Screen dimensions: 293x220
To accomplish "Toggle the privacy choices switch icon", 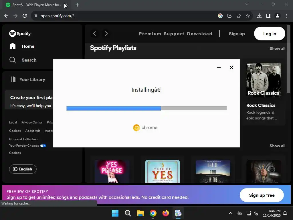I will [x=43, y=146].
